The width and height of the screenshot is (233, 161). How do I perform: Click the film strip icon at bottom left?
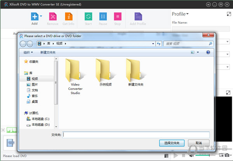point(10,143)
